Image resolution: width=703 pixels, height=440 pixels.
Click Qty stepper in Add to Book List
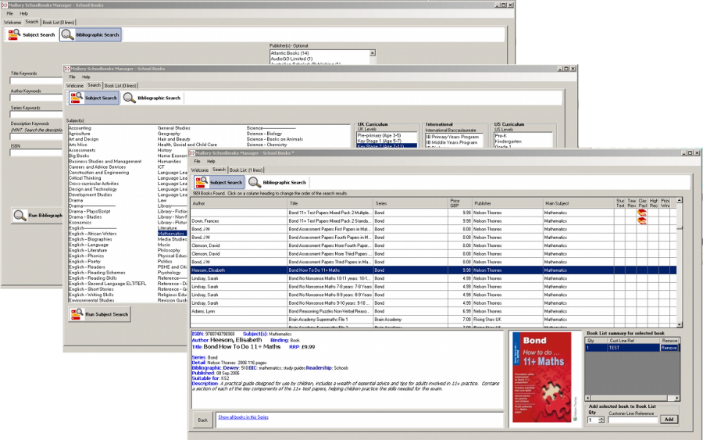pyautogui.click(x=601, y=420)
